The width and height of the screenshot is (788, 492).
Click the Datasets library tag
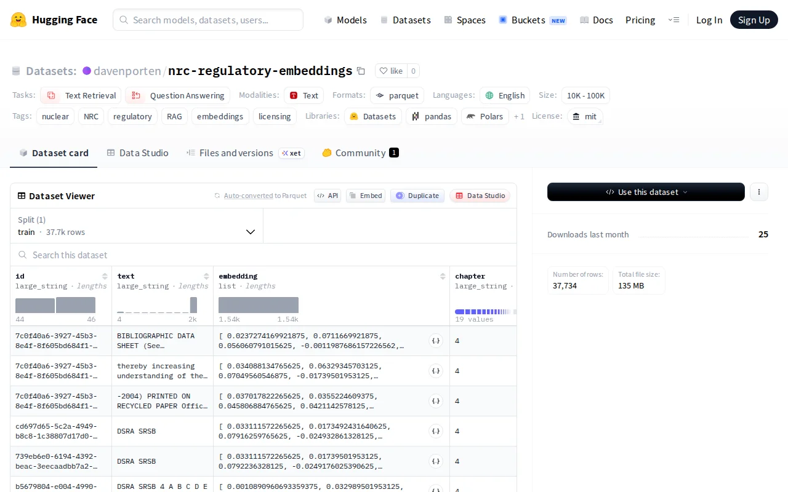coord(373,116)
